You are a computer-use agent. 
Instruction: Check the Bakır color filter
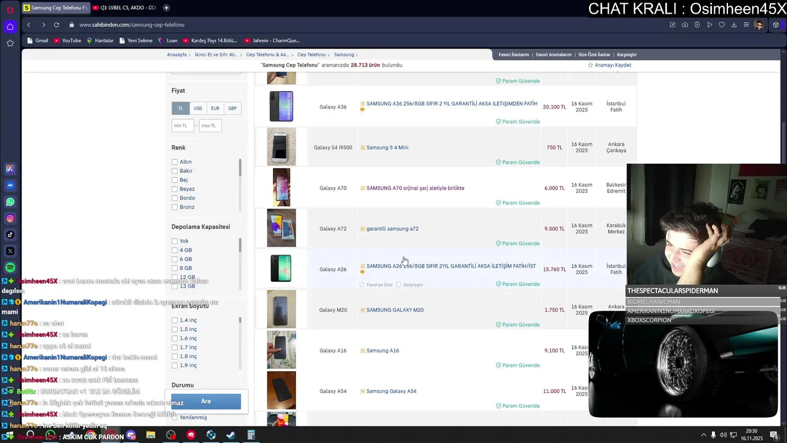coord(175,171)
